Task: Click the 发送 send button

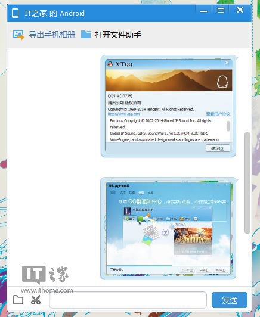Action: point(230,300)
